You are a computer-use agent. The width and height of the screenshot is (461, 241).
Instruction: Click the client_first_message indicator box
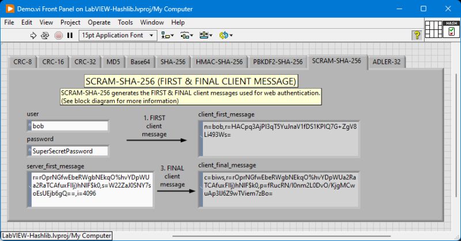click(279, 139)
